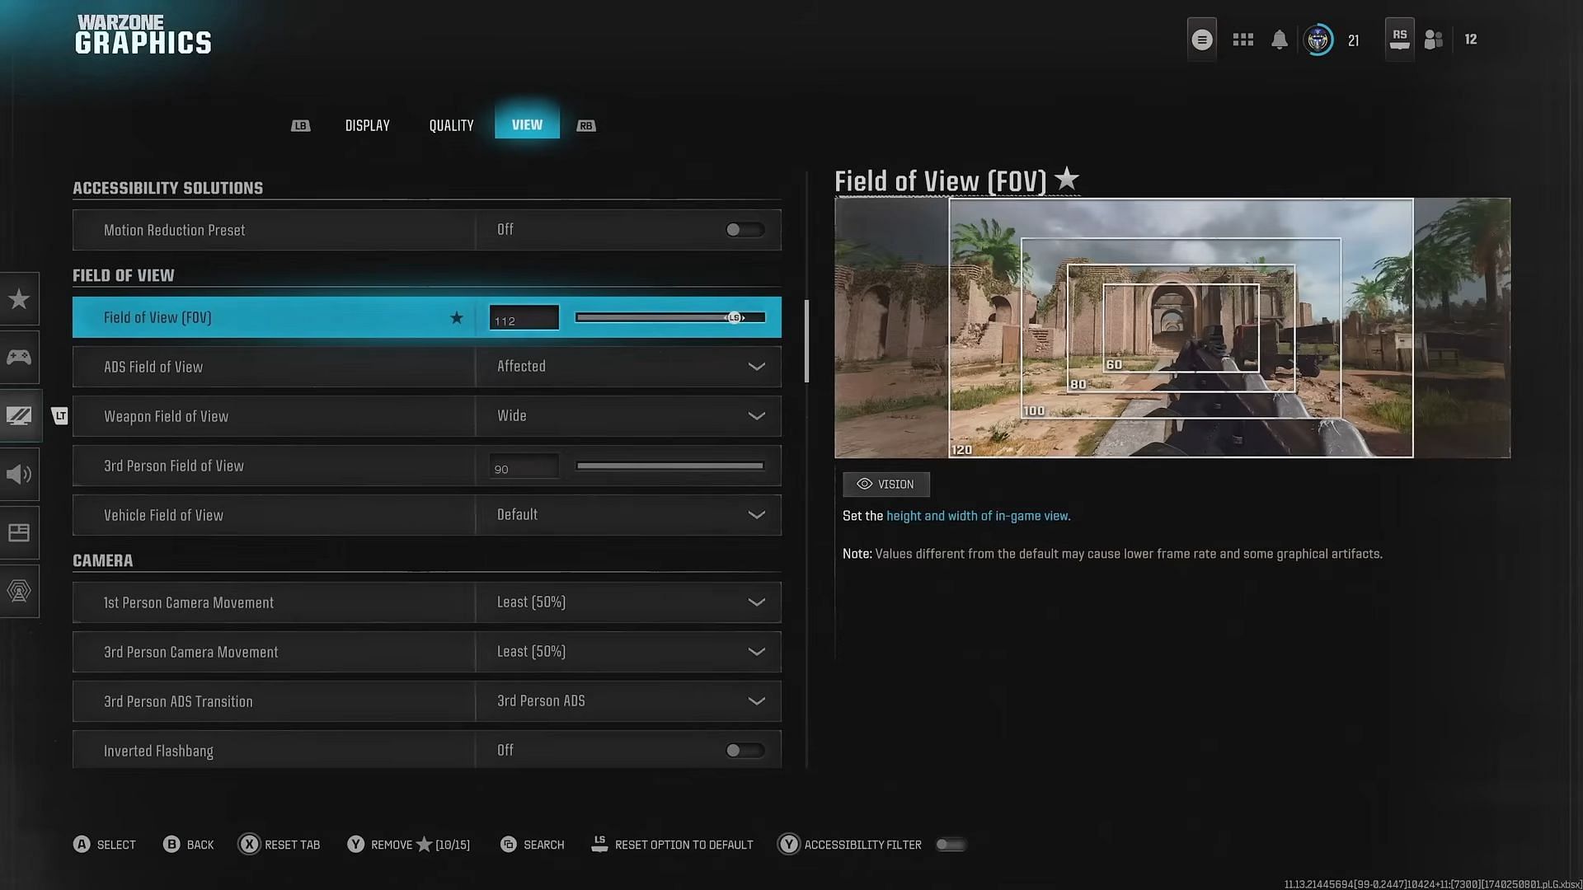Screen dimensions: 1583x890
Task: Switch to the Quality tab
Action: point(451,125)
